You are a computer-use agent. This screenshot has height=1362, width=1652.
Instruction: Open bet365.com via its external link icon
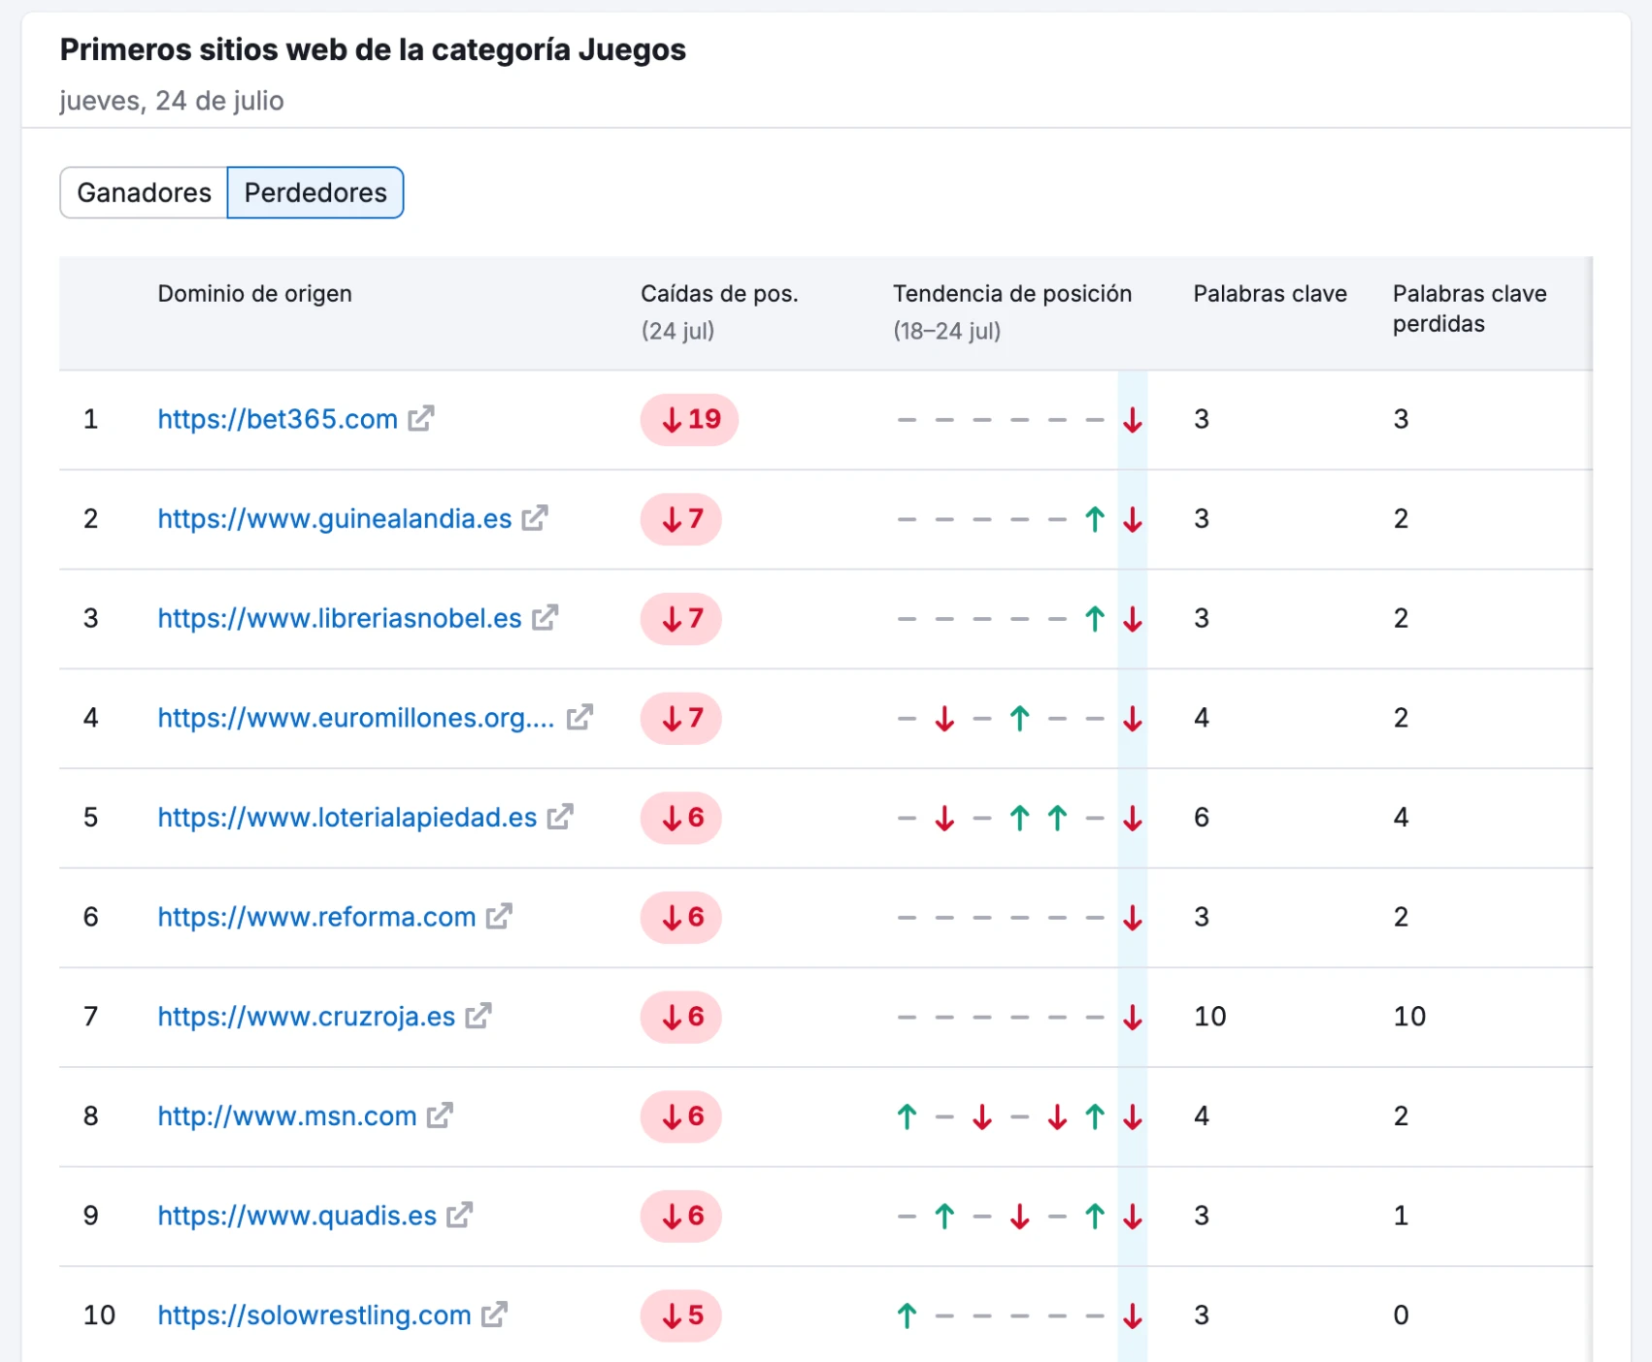click(x=420, y=419)
